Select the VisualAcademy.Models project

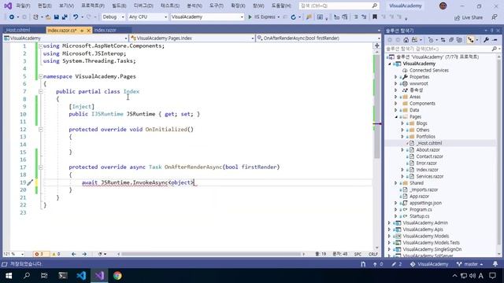tap(425, 236)
